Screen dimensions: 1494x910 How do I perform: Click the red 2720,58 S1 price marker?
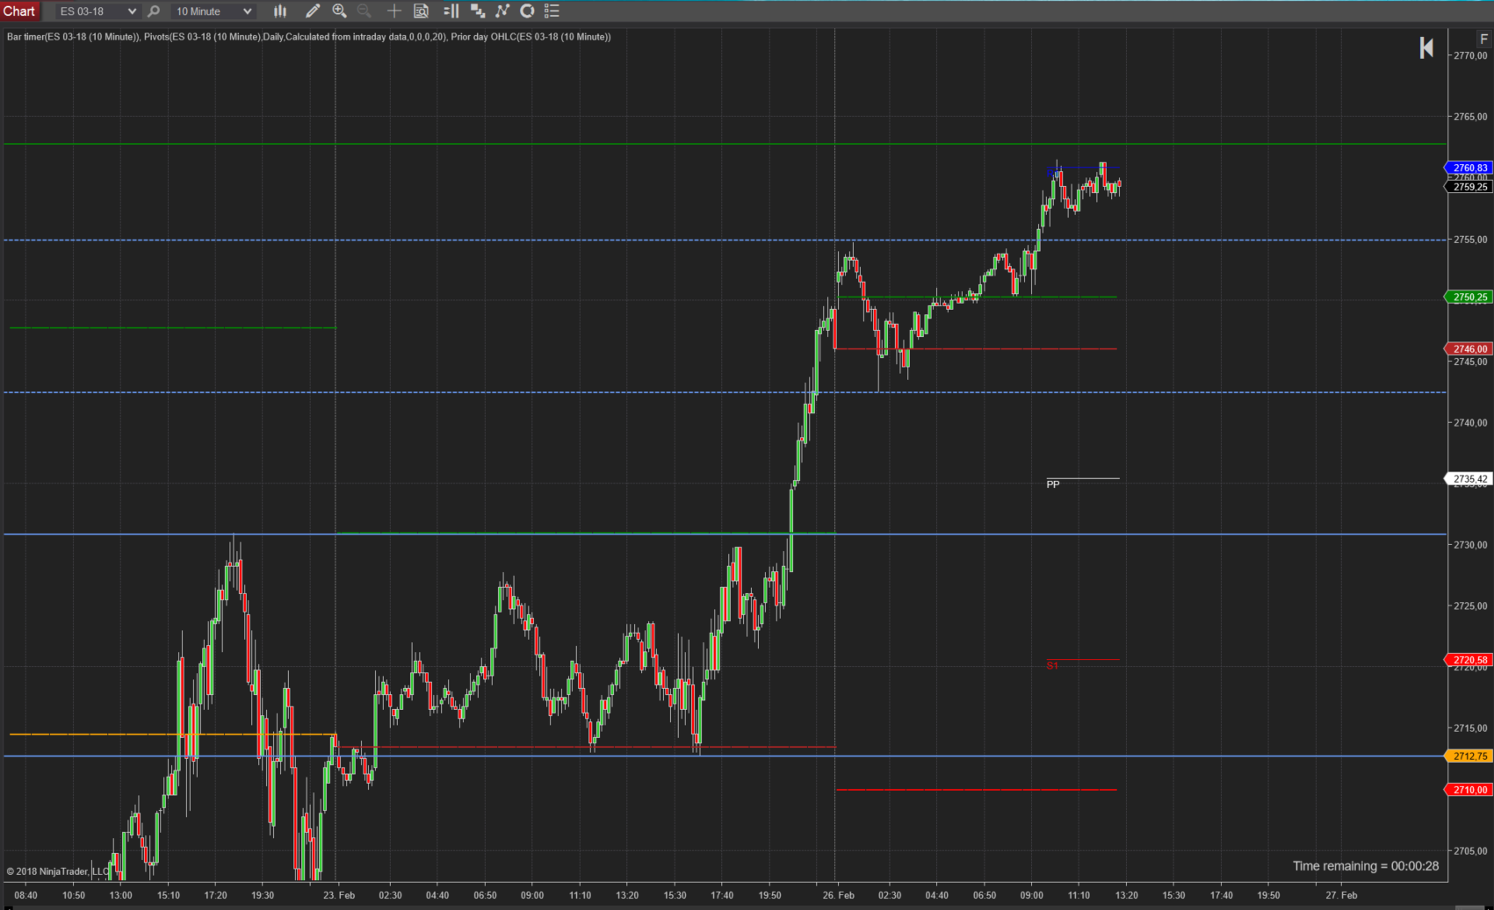[x=1469, y=660]
